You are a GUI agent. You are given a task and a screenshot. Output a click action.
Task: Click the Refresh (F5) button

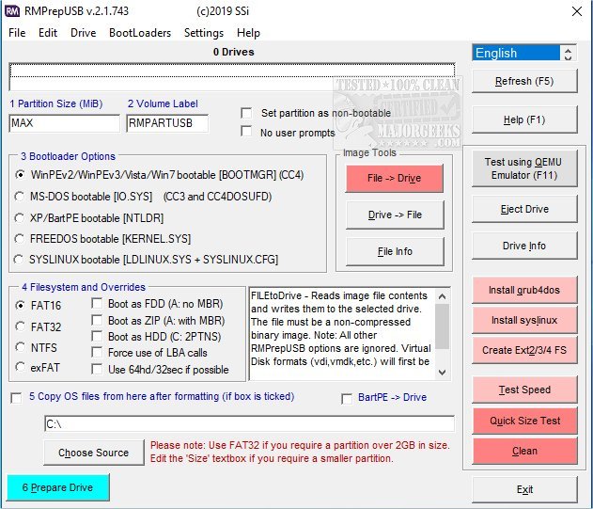(x=524, y=81)
